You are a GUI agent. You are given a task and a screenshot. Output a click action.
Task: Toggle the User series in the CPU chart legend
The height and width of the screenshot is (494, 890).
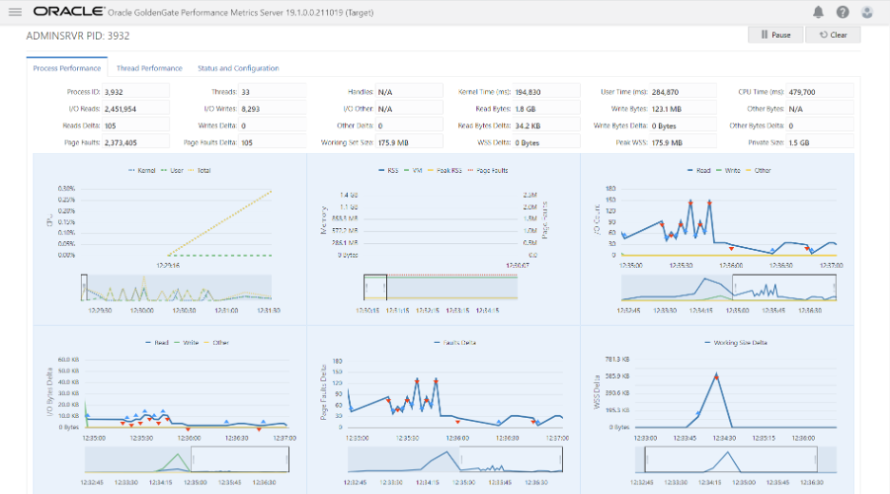(x=172, y=170)
